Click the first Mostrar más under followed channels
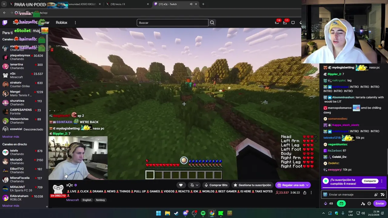 [x=11, y=137]
